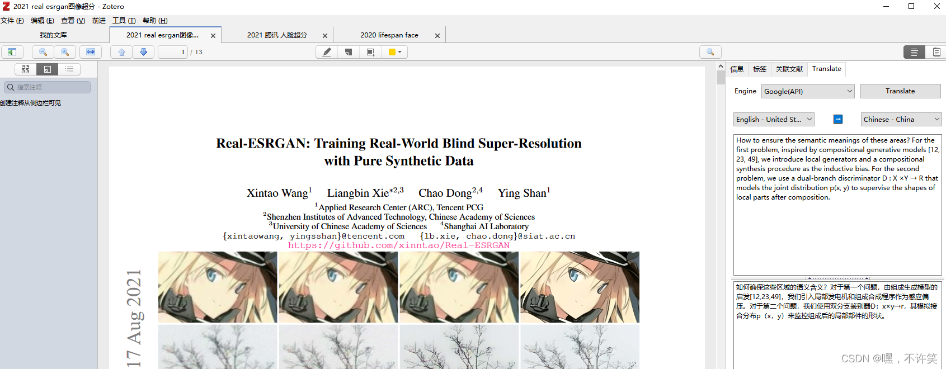Zoom in on the PDF page

[x=65, y=52]
